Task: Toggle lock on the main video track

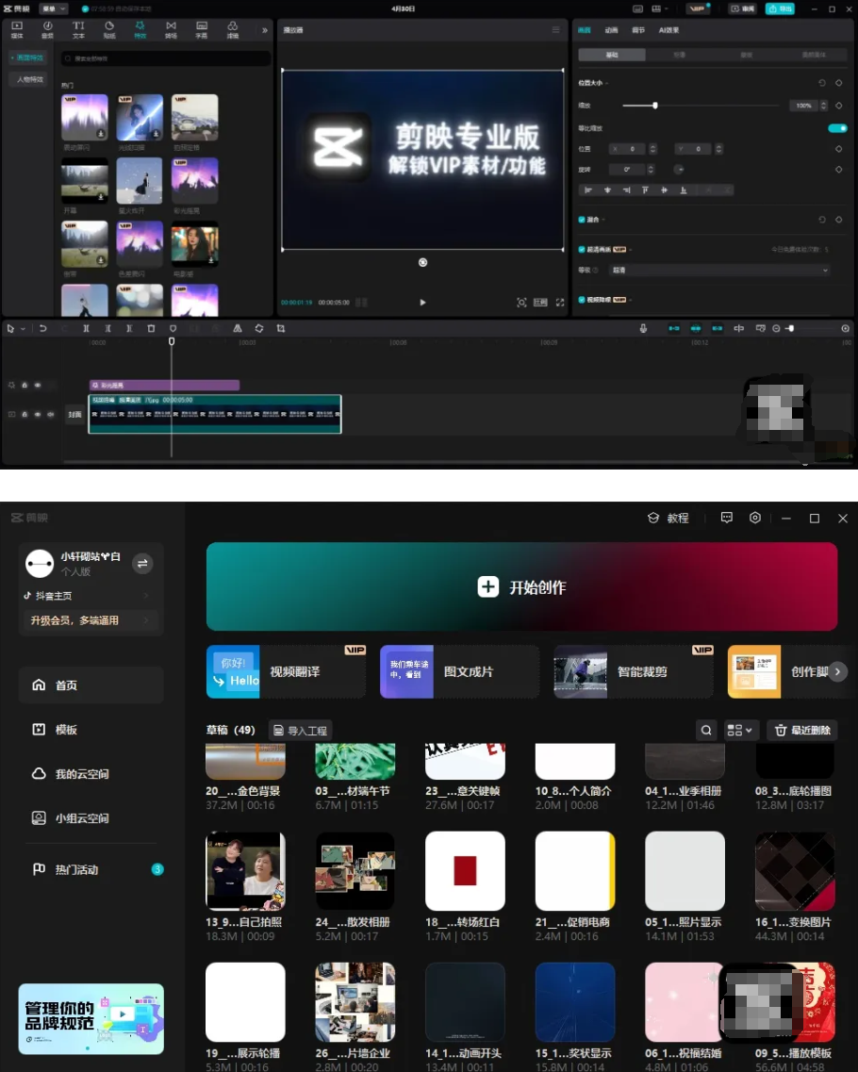Action: (25, 414)
